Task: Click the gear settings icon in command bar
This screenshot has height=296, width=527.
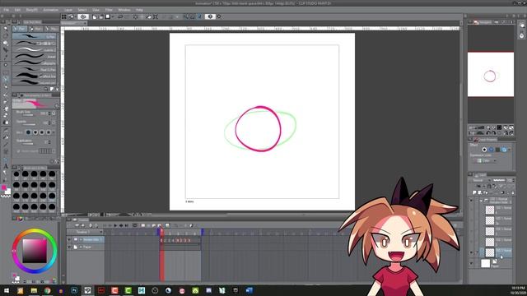Action: click(219, 16)
